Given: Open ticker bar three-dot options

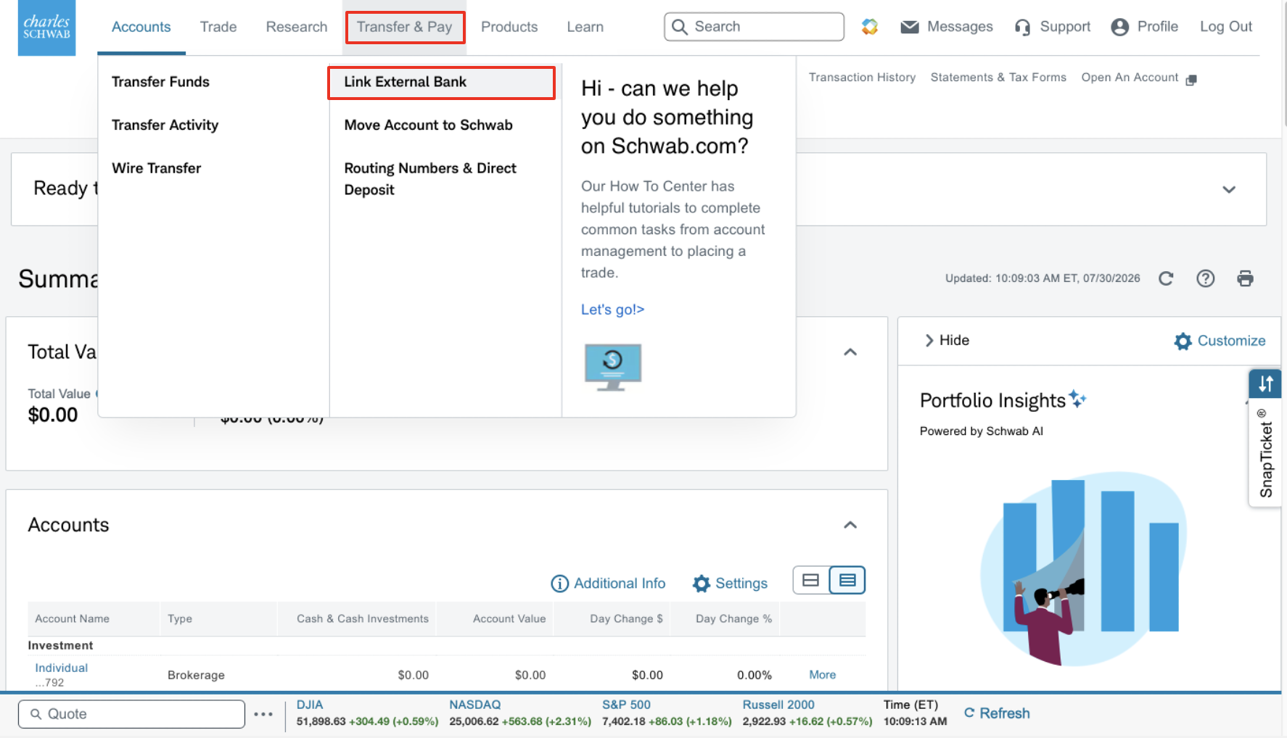Looking at the screenshot, I should click(x=263, y=714).
